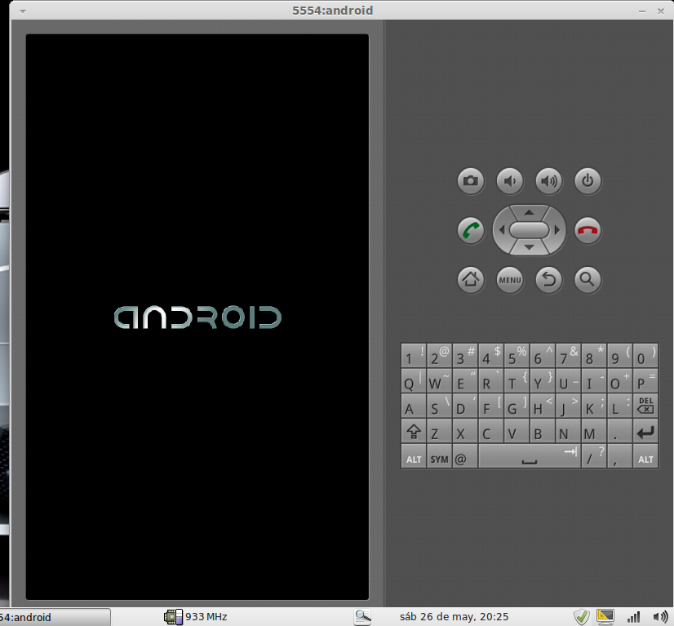This screenshot has height=626, width=674.
Task: Click the number 5 key
Action: pyautogui.click(x=517, y=355)
